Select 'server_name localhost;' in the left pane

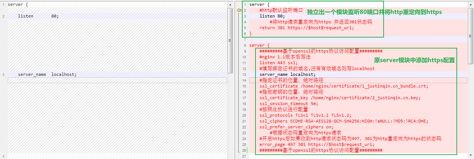click(47, 74)
